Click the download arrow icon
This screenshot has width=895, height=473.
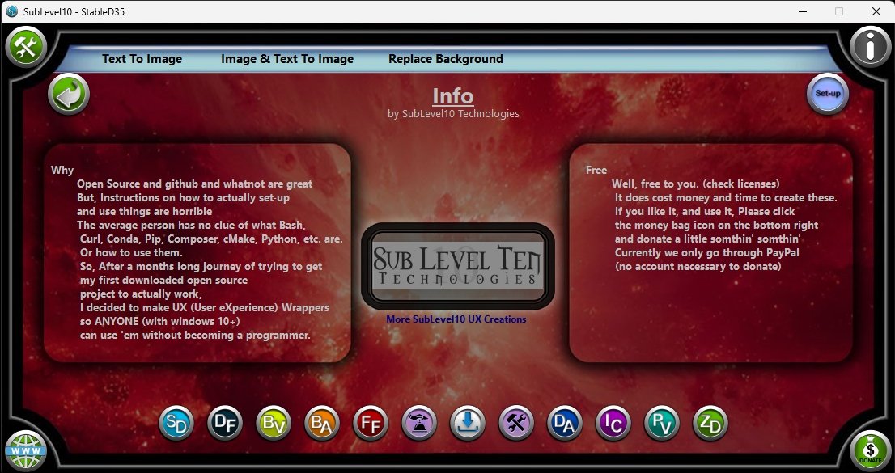point(468,423)
